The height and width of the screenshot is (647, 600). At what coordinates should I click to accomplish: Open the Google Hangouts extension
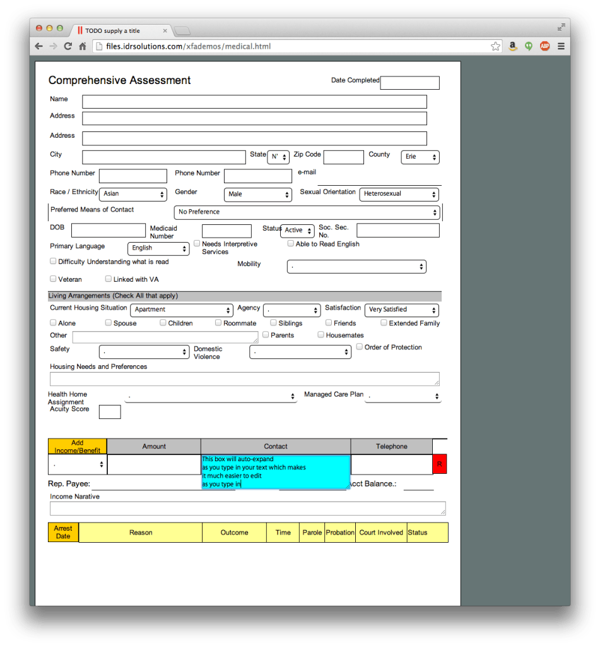[529, 45]
